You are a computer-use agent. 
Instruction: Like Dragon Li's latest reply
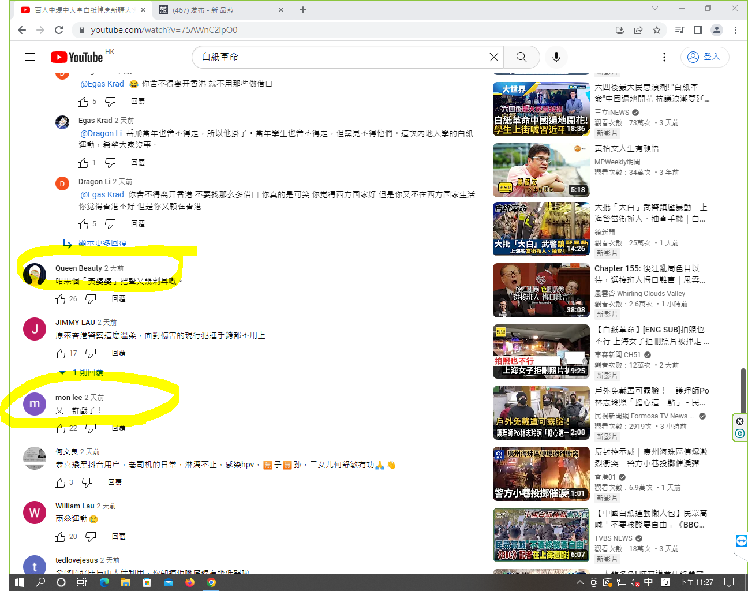coord(83,224)
